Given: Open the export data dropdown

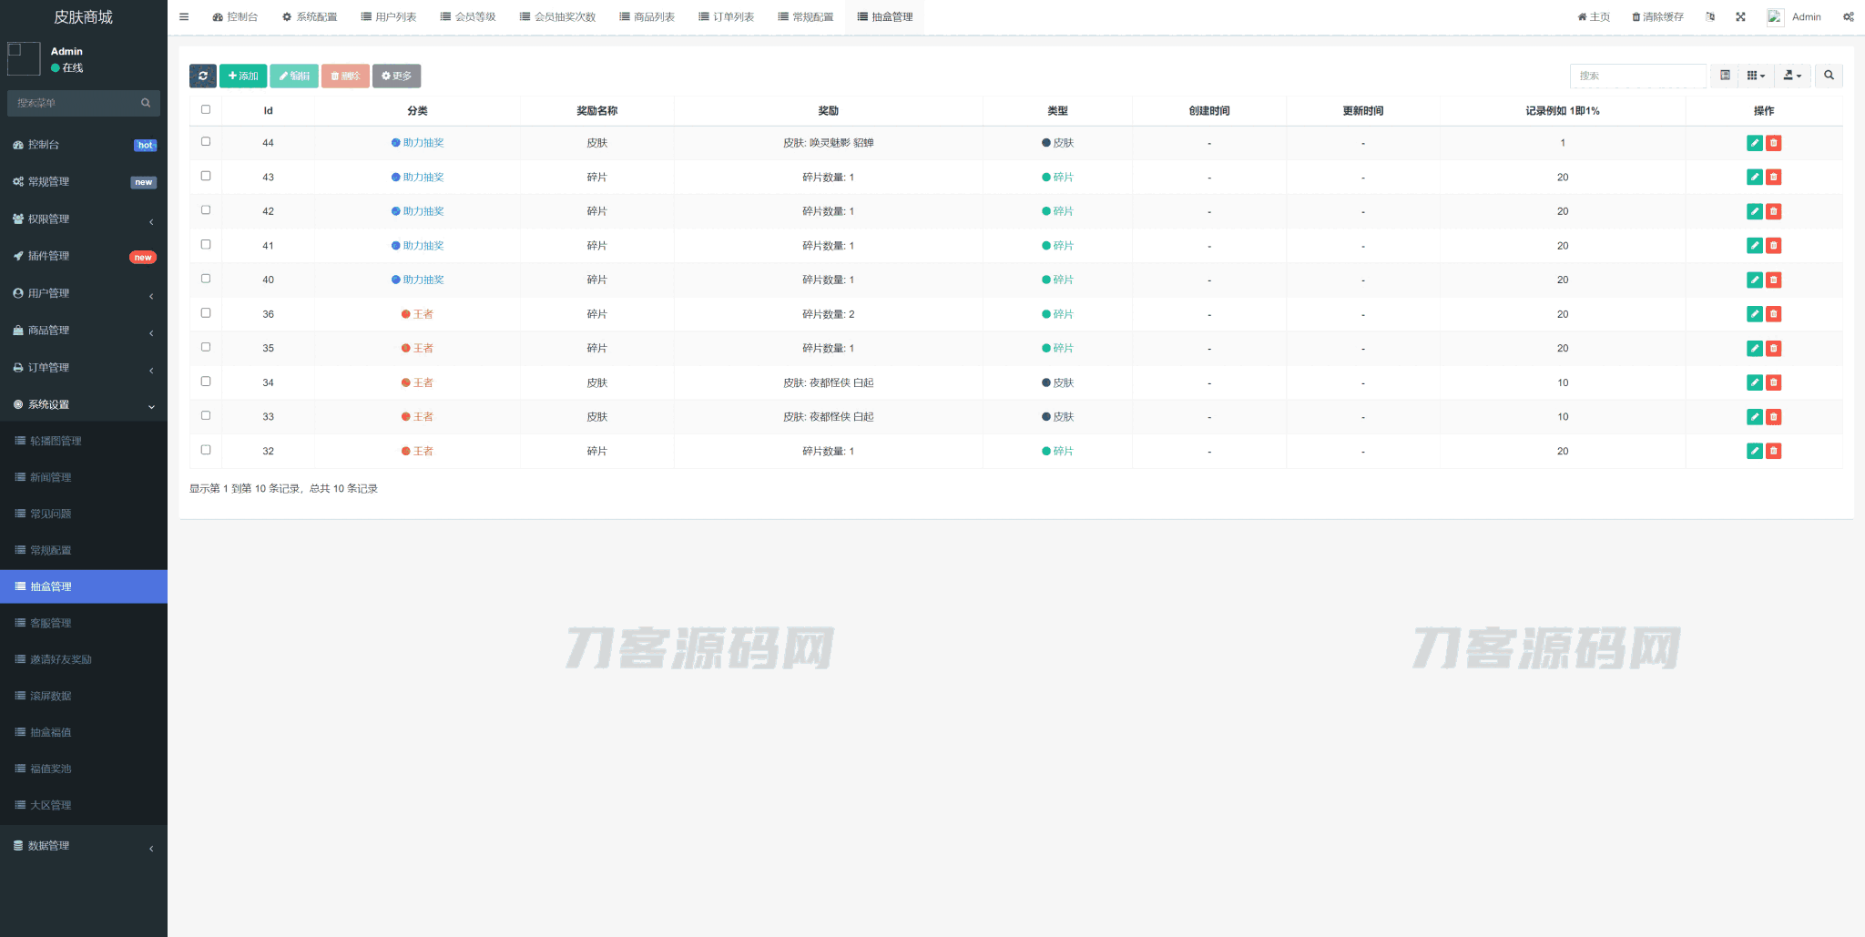Looking at the screenshot, I should (1791, 76).
